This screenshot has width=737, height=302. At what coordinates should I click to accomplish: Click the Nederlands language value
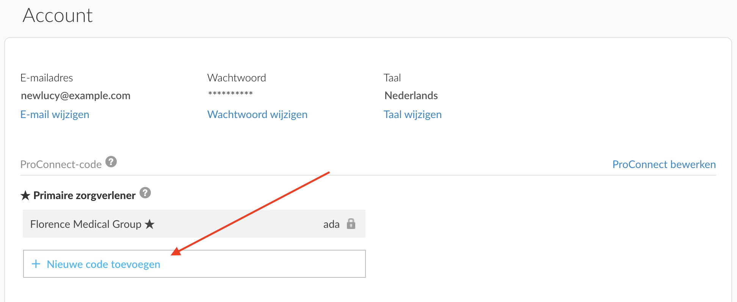coord(411,95)
